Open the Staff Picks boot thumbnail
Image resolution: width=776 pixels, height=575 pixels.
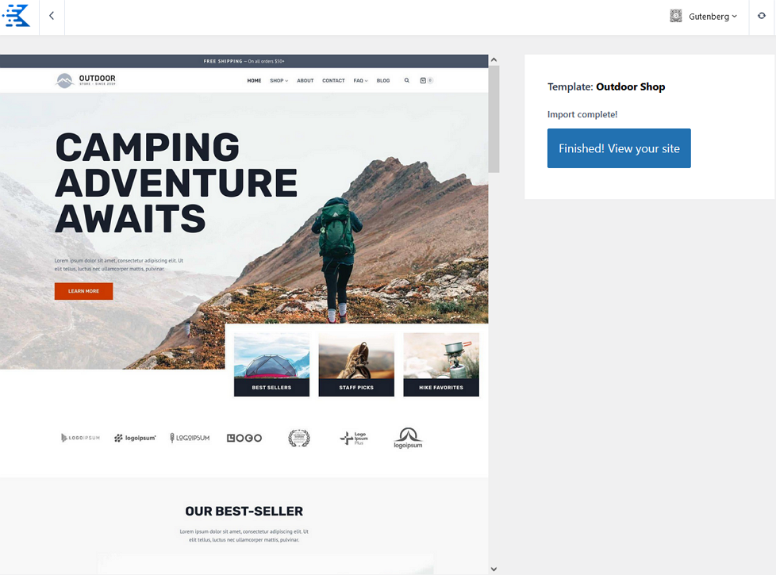(x=356, y=365)
